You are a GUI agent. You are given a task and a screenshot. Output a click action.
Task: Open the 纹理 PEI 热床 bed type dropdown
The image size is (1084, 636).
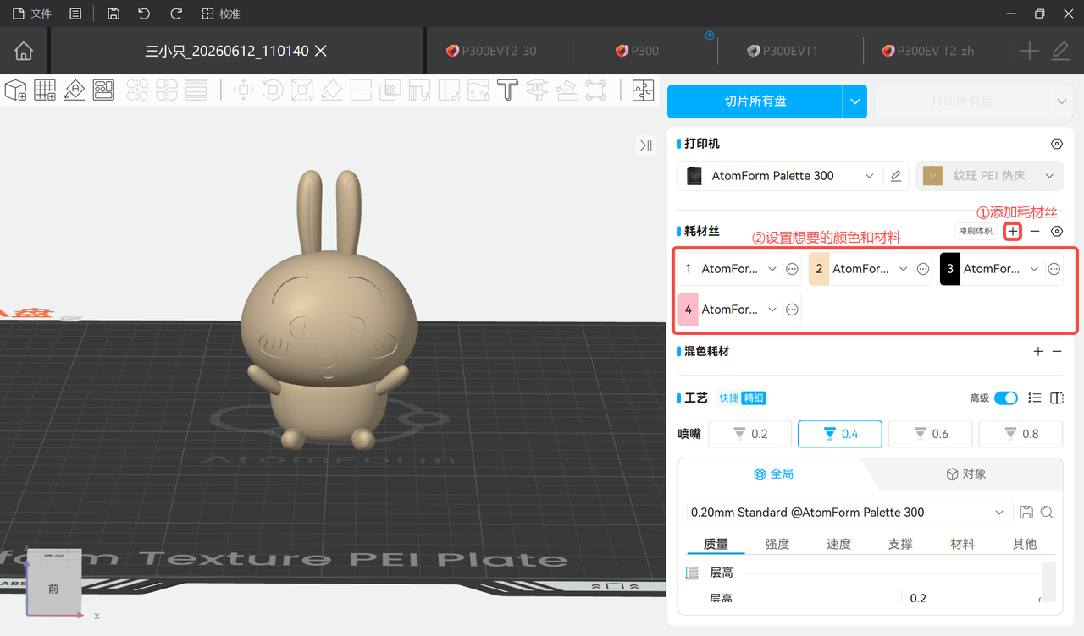click(989, 176)
